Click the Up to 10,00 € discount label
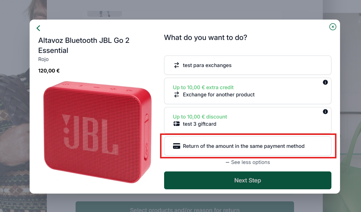This screenshot has width=361, height=212. (200, 117)
